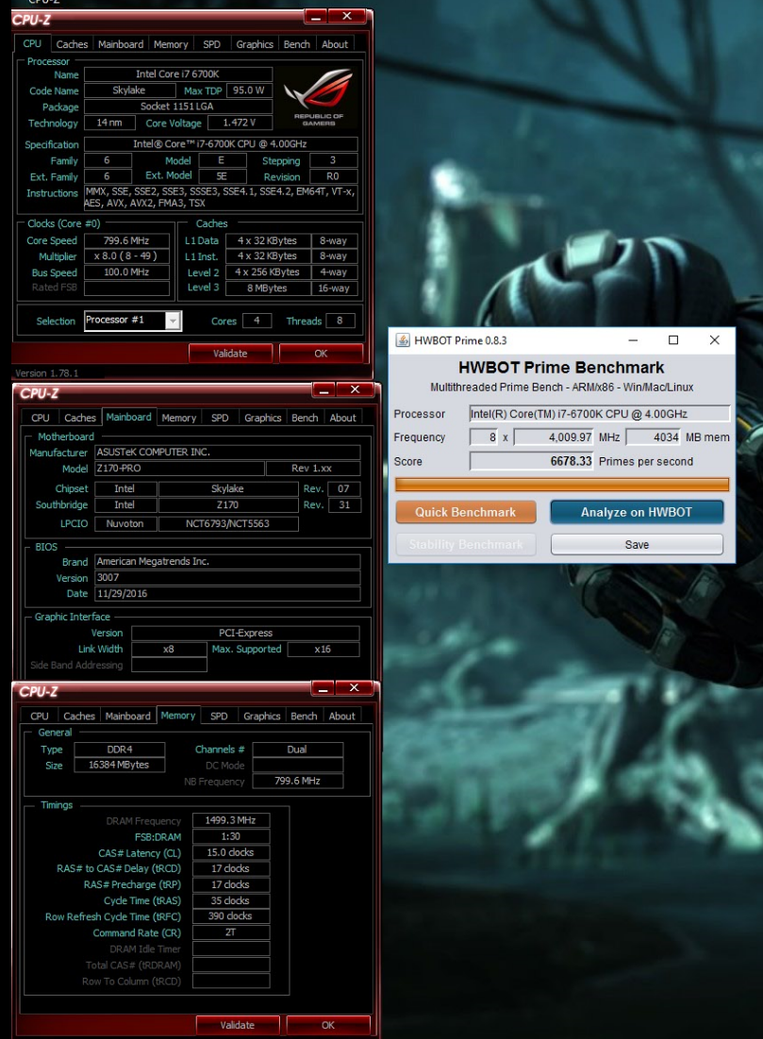
Task: Click the NB Frequency value 799.6 MHz
Action: (x=298, y=782)
